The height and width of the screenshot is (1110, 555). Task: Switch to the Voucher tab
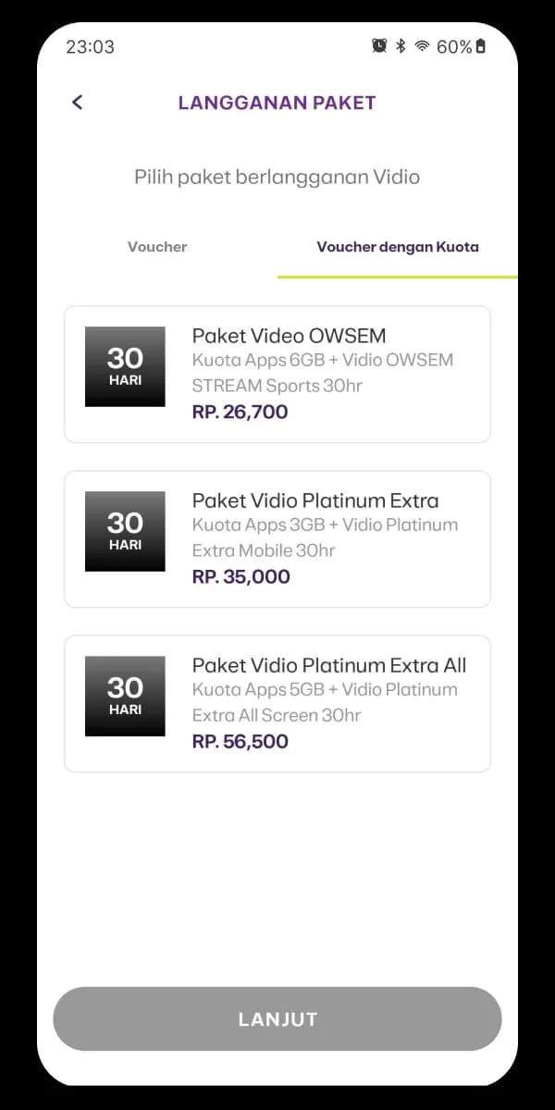(157, 247)
